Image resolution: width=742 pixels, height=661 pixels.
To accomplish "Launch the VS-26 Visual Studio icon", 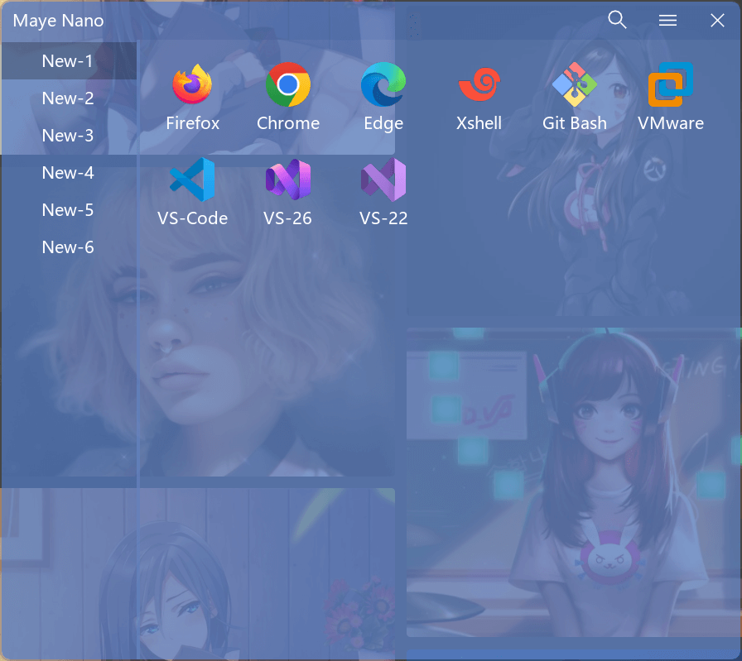I will (288, 180).
